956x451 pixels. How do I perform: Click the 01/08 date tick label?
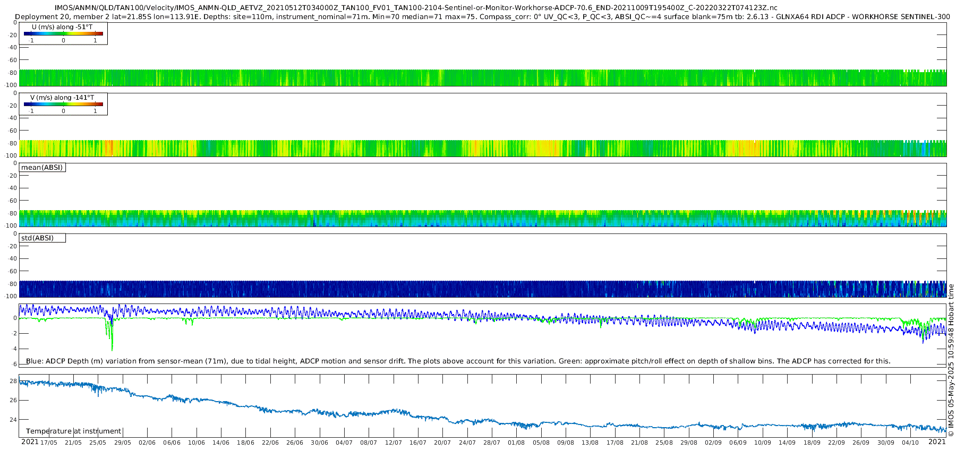click(x=516, y=443)
